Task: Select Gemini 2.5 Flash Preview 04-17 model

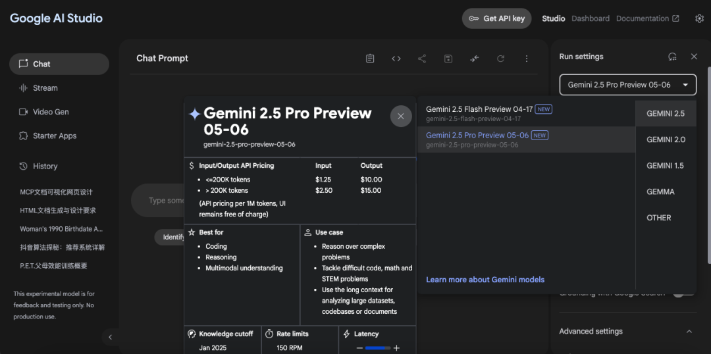Action: 526,113
